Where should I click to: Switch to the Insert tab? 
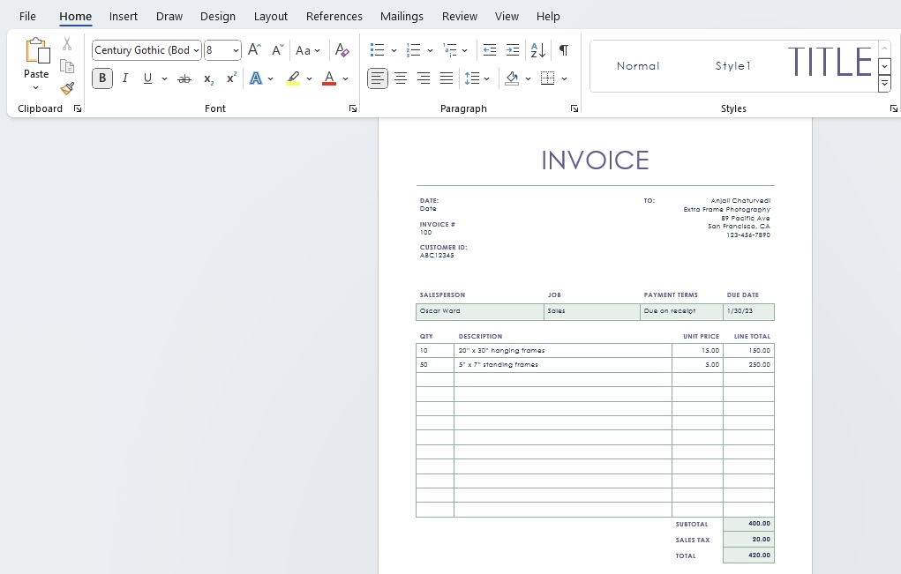pos(124,17)
